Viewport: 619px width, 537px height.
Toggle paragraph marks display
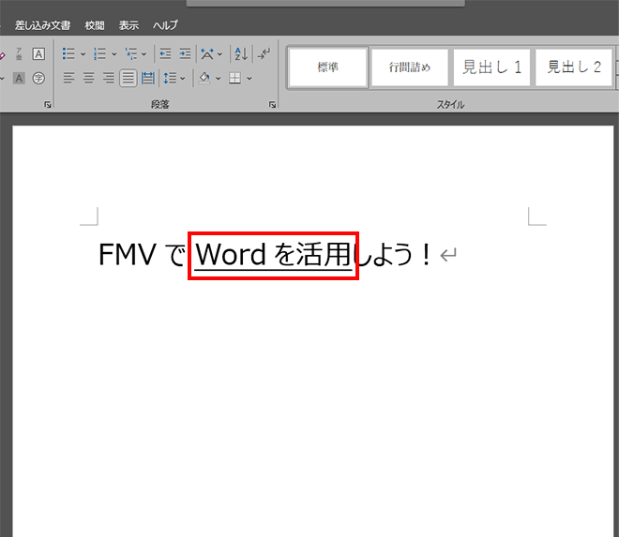tap(264, 53)
